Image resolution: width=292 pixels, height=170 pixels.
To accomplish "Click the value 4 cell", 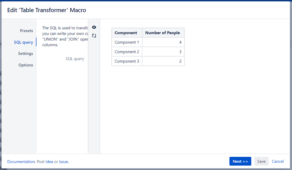I will click(x=163, y=42).
